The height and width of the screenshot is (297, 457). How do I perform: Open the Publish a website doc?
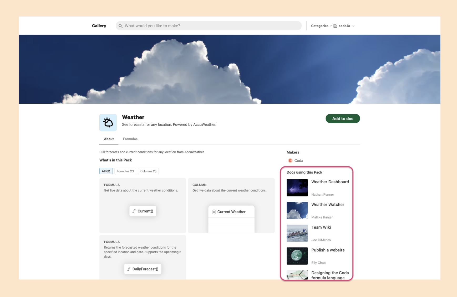pyautogui.click(x=328, y=250)
